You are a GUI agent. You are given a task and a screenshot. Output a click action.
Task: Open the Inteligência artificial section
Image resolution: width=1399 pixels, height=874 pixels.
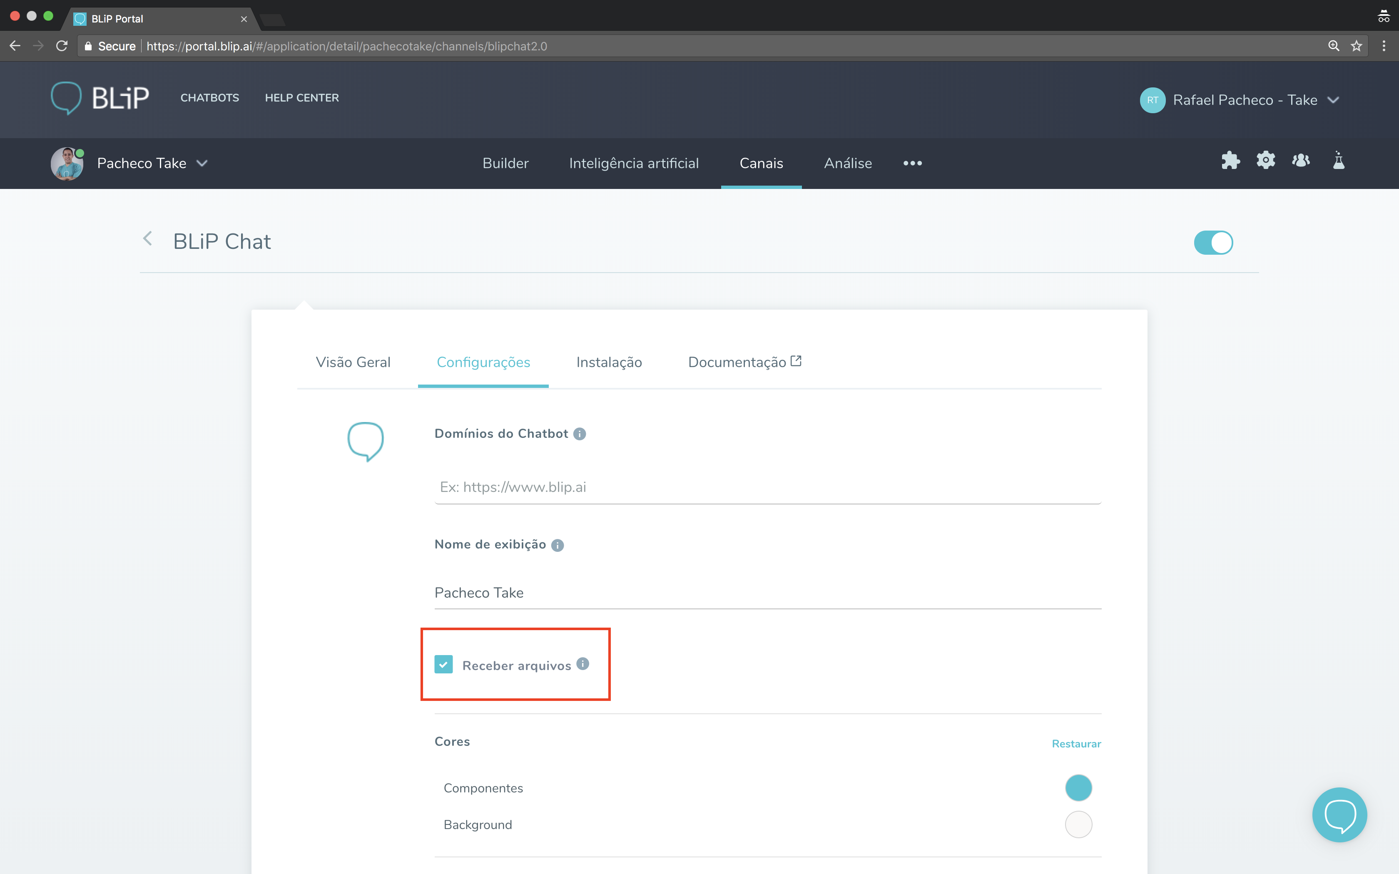[634, 163]
